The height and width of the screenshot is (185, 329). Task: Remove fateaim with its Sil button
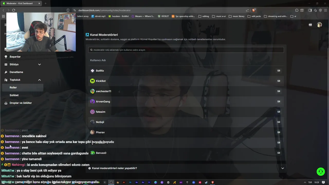tap(279, 112)
